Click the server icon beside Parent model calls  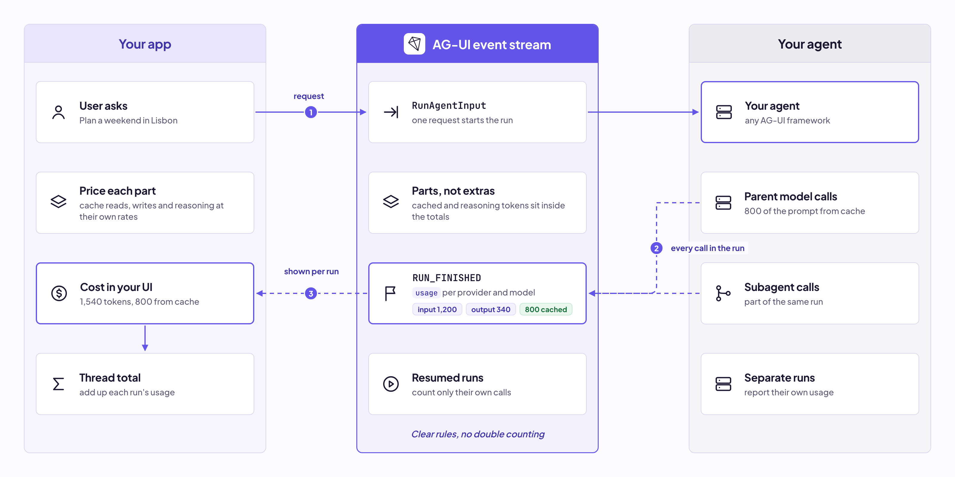723,203
